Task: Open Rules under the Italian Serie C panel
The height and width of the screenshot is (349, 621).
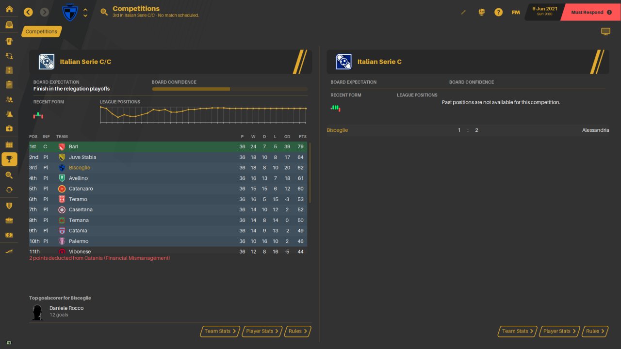Action: pyautogui.click(x=595, y=331)
